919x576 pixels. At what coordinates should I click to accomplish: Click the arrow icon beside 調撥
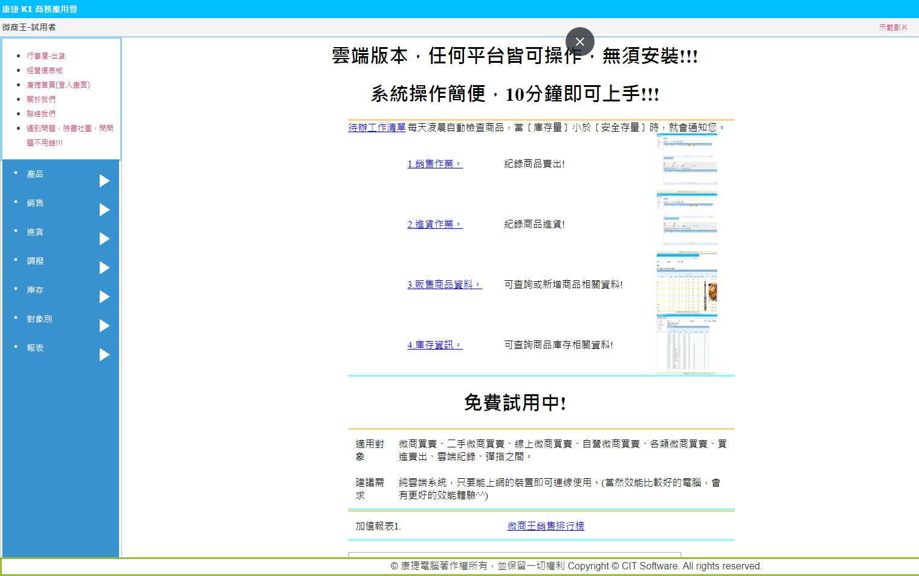[105, 268]
